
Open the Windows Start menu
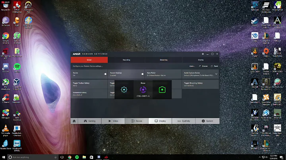pyautogui.click(x=4, y=157)
